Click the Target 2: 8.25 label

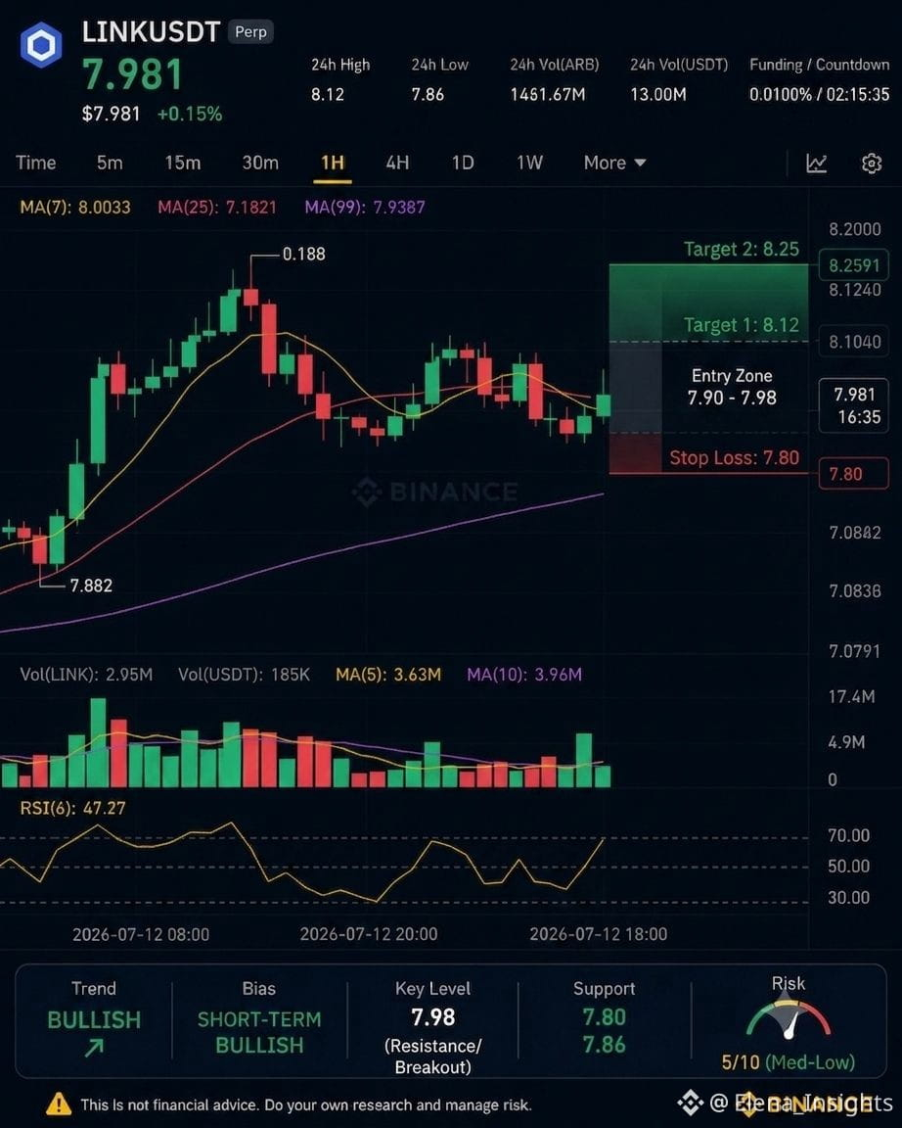(x=741, y=249)
